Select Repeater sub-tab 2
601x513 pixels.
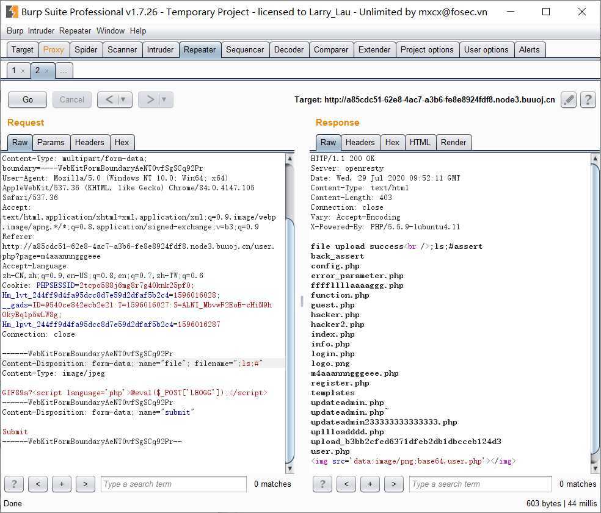pos(38,71)
